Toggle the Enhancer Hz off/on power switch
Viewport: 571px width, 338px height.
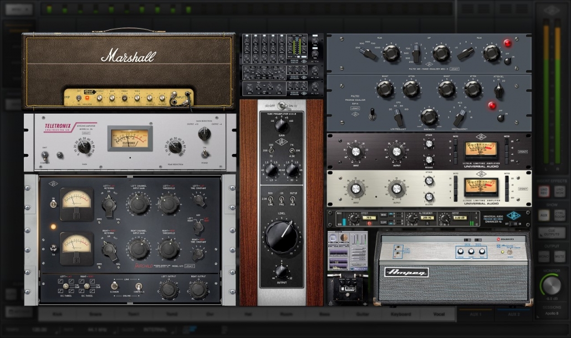pyautogui.click(x=513, y=224)
